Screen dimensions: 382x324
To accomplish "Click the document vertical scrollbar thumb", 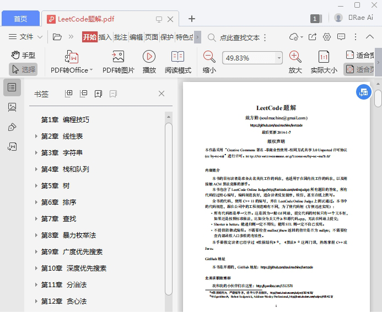I will [x=378, y=98].
